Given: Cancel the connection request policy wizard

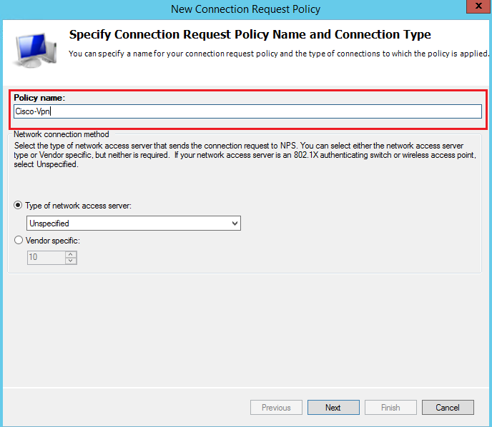Looking at the screenshot, I should tap(448, 408).
